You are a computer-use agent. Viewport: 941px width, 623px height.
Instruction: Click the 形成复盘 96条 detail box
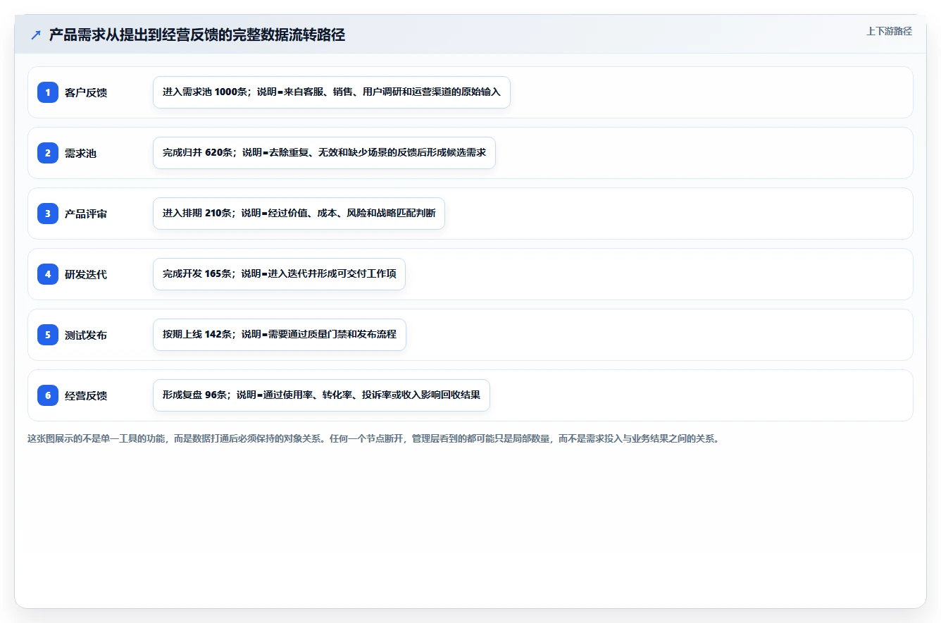pyautogui.click(x=321, y=395)
